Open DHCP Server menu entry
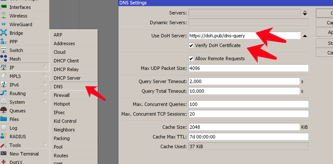This screenshot has height=164, width=333. (x=74, y=78)
